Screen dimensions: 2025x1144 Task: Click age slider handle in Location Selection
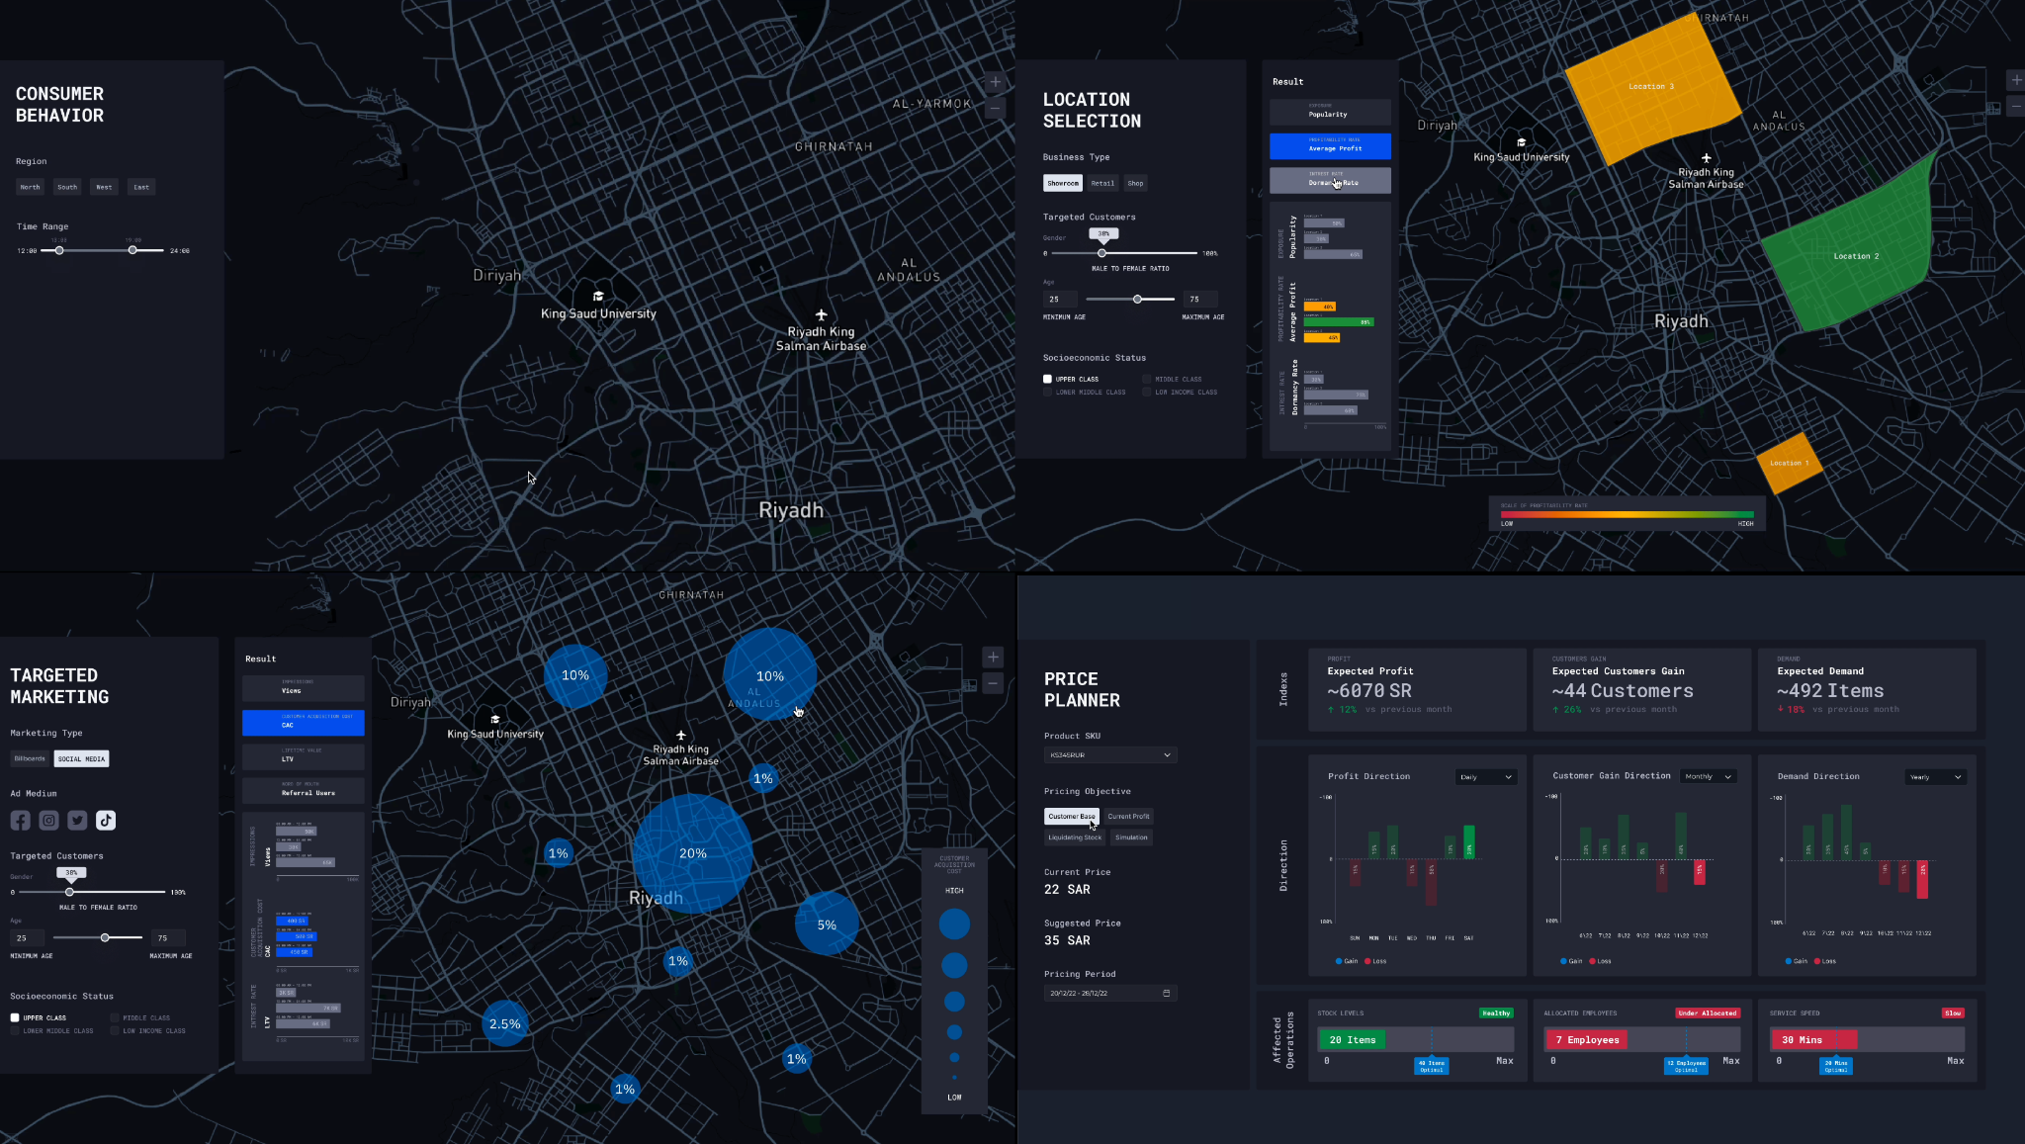coord(1137,299)
